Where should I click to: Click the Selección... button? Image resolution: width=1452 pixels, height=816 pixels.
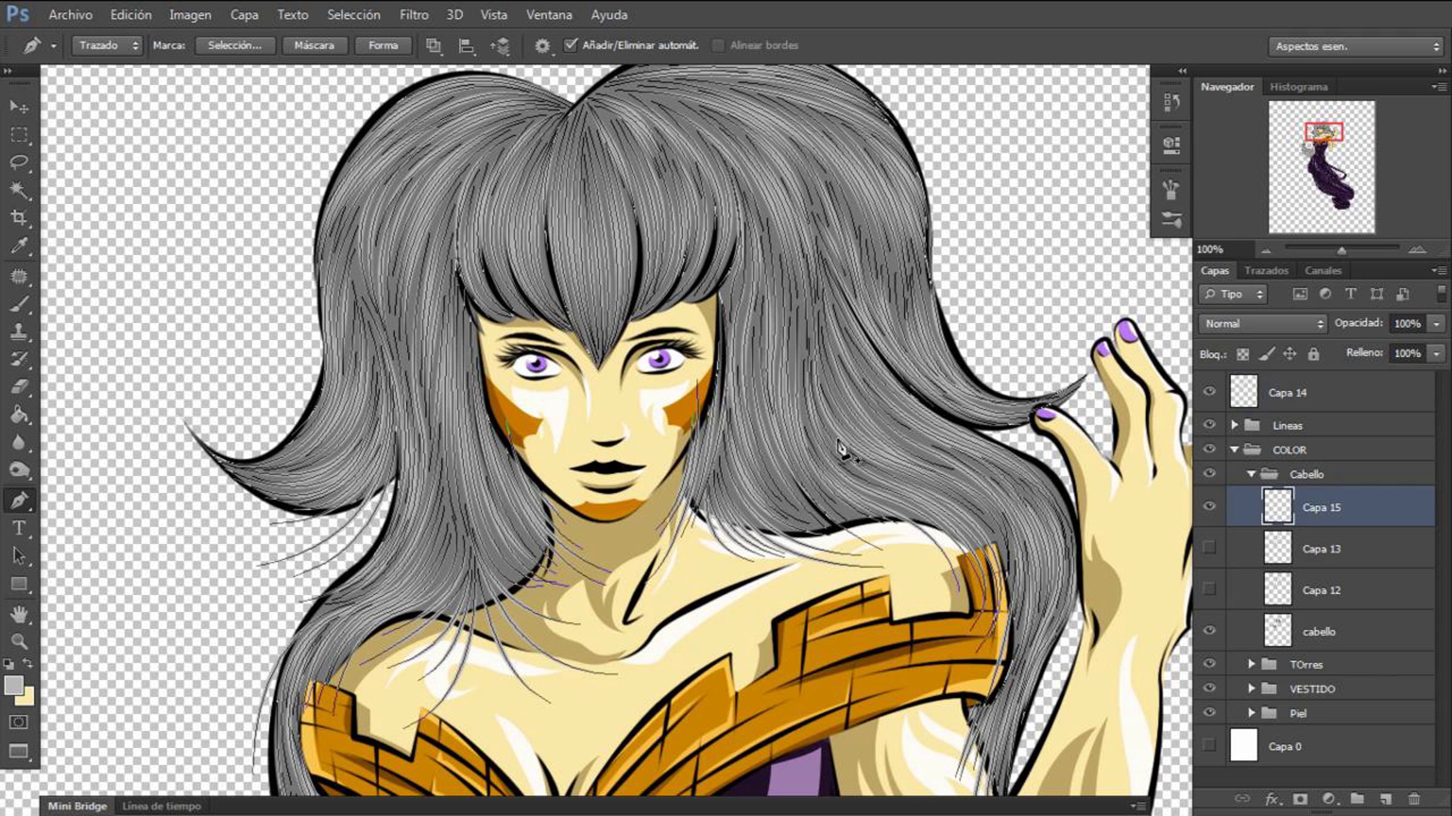tap(235, 45)
